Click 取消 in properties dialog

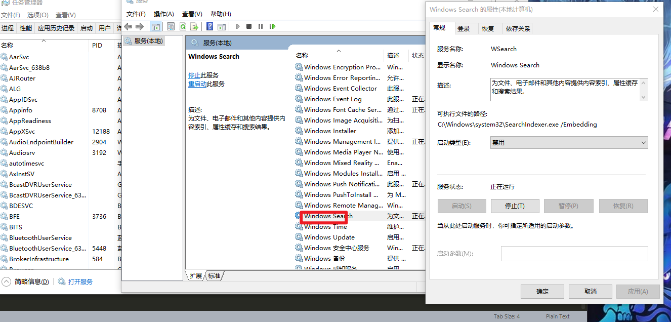(591, 292)
